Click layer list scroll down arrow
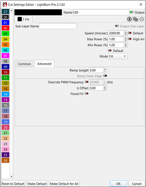The width and height of the screenshot is (146, 187). [x=12, y=177]
